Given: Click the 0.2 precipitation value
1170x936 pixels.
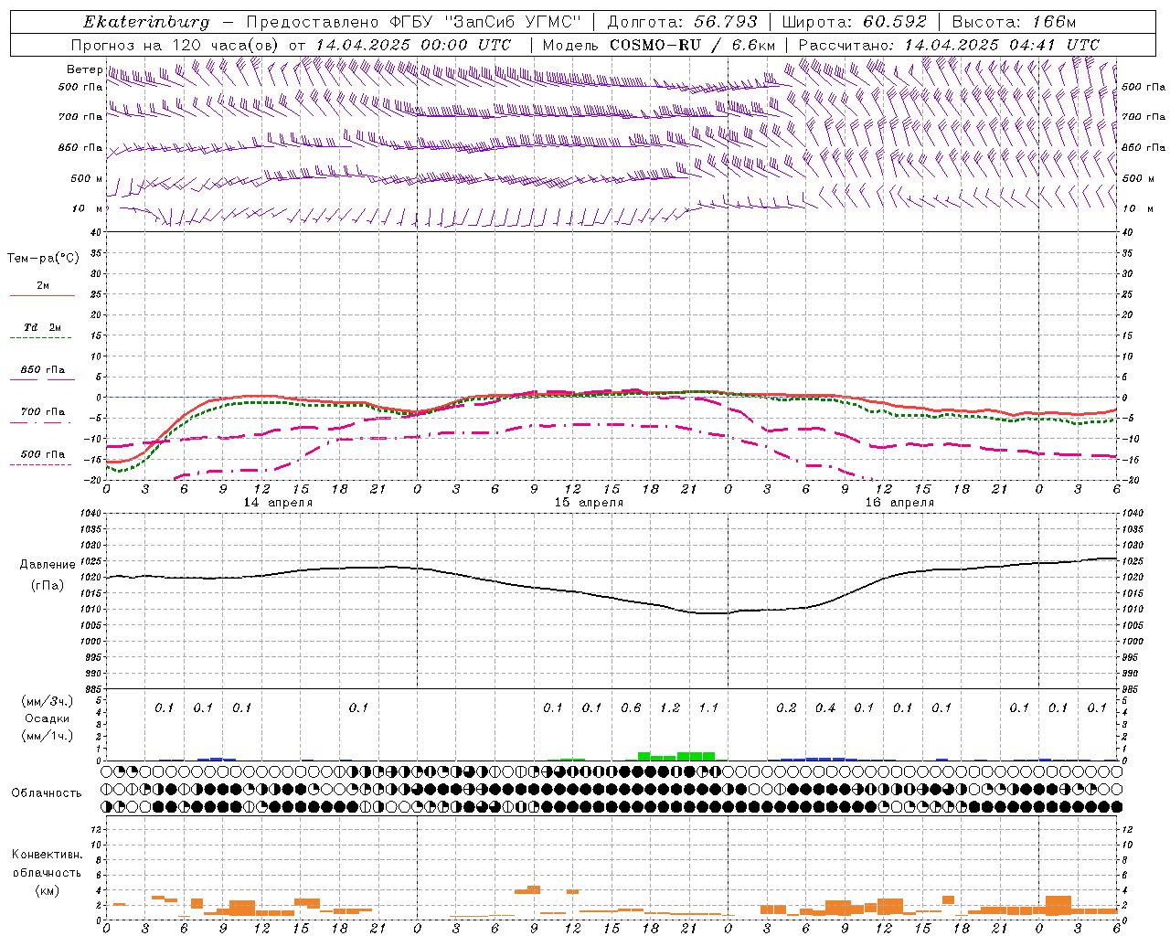Looking at the screenshot, I should (x=786, y=707).
